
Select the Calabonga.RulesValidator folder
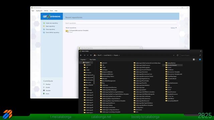pos(142,85)
